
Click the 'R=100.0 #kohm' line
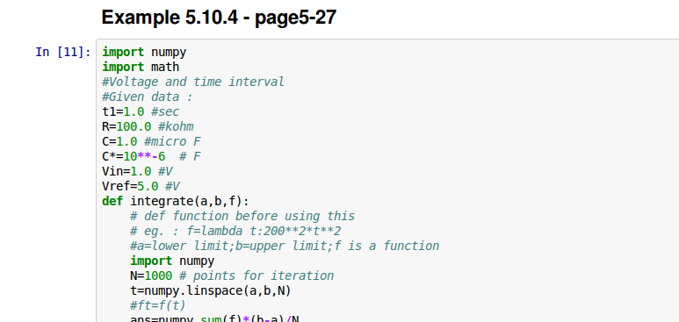pyautogui.click(x=148, y=127)
